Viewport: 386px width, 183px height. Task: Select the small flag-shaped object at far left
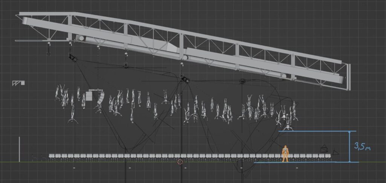18,82
